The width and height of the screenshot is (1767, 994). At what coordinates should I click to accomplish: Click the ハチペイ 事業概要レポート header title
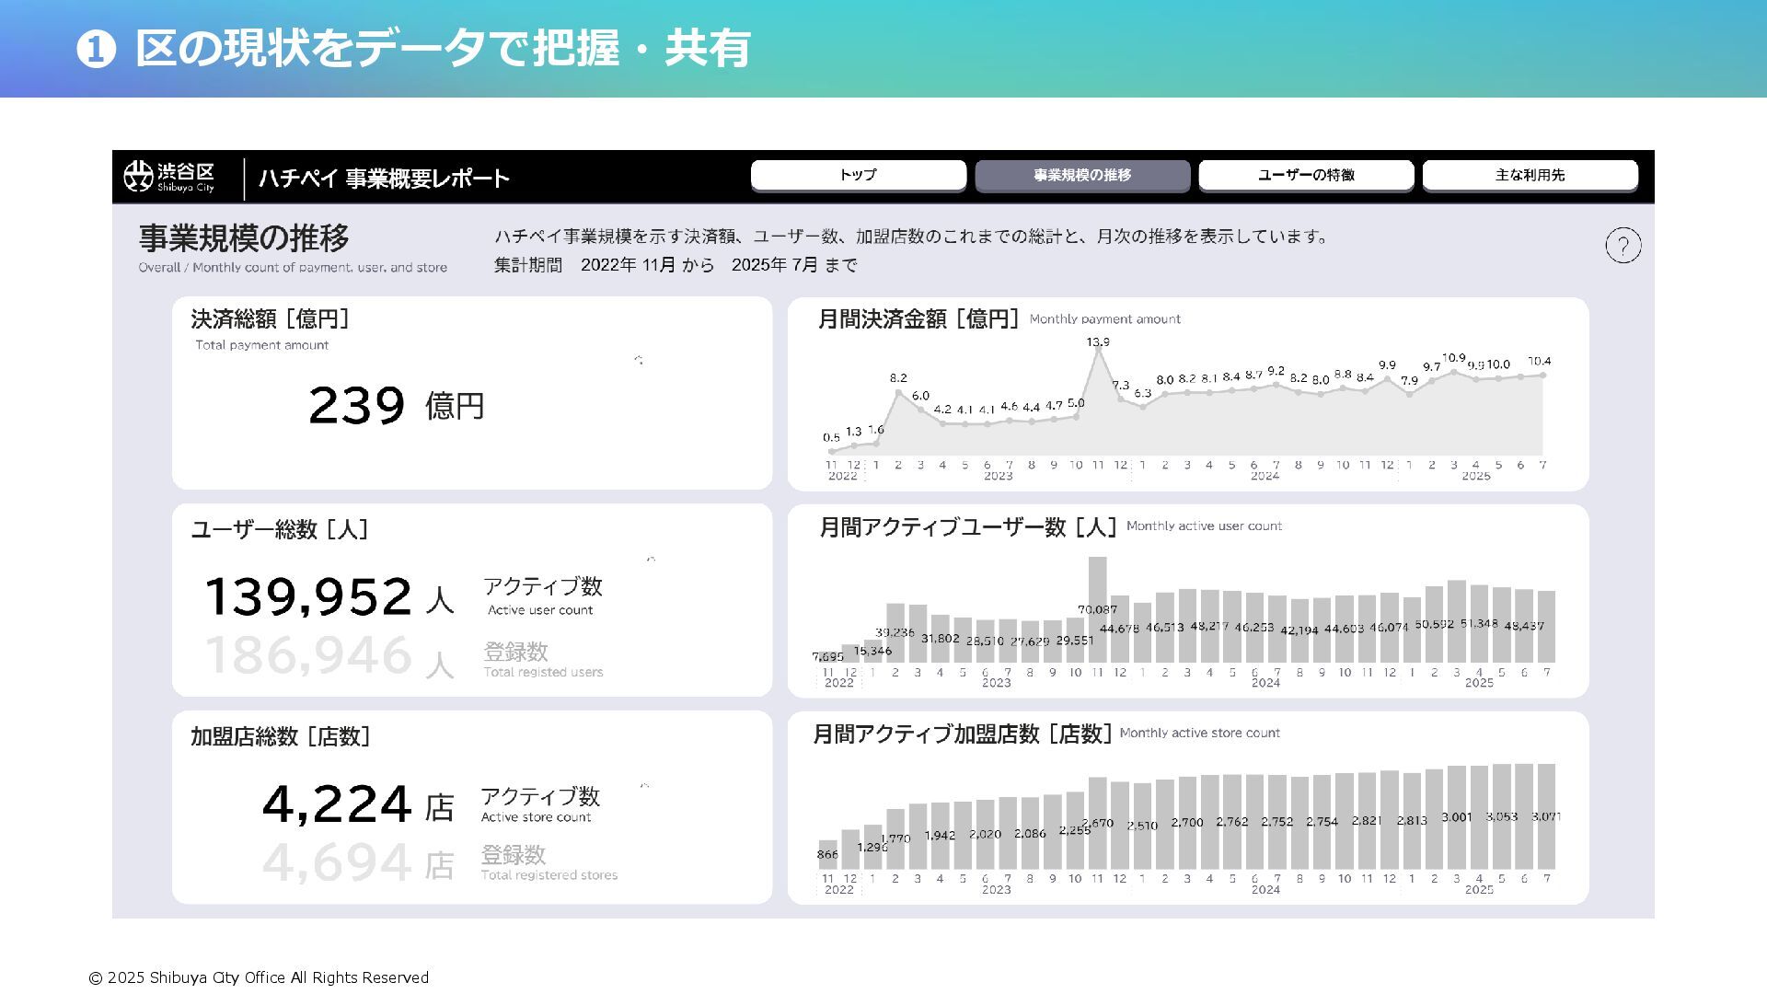pyautogui.click(x=384, y=179)
